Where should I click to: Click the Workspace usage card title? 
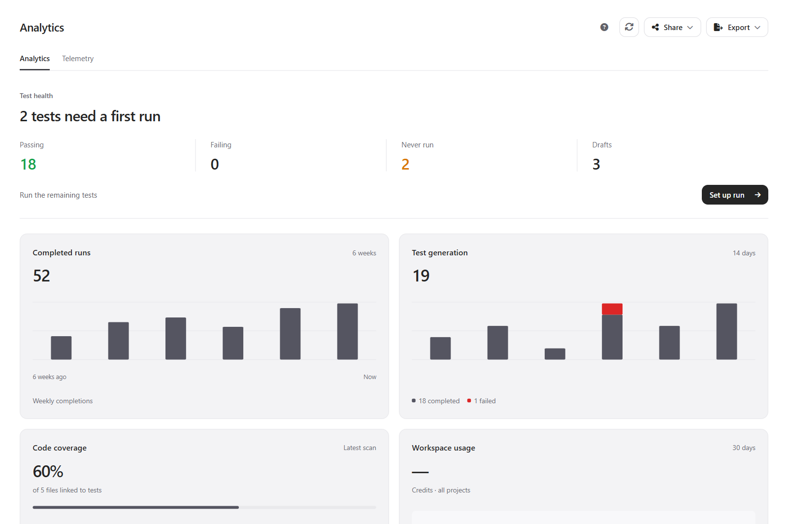pyautogui.click(x=443, y=448)
